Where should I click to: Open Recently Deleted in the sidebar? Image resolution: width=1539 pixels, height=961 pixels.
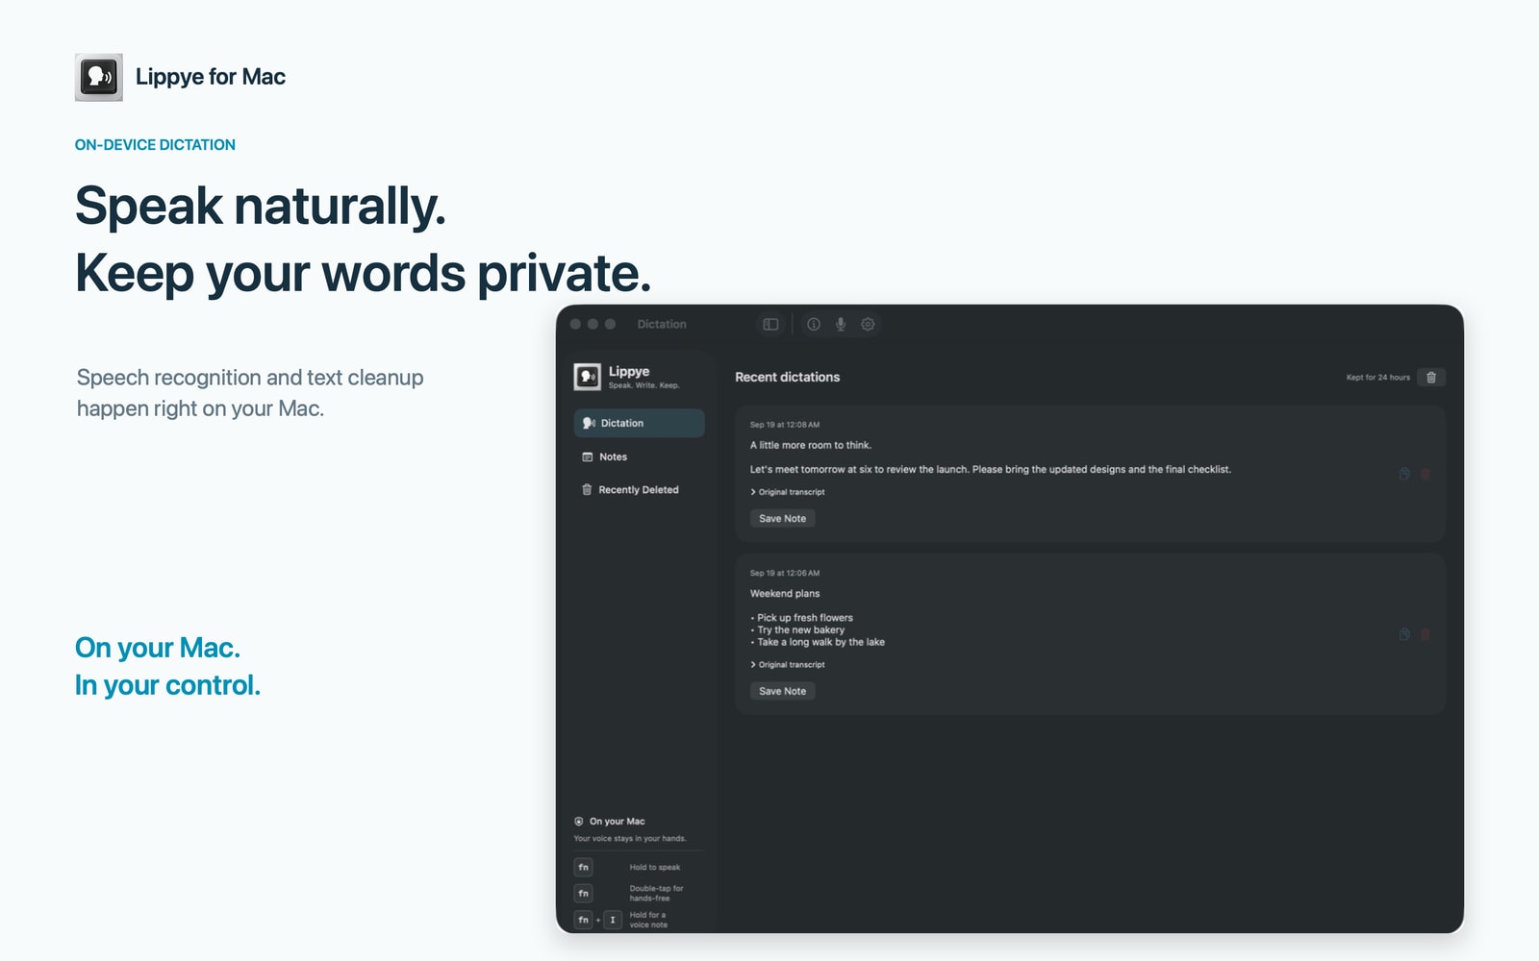[x=639, y=490]
